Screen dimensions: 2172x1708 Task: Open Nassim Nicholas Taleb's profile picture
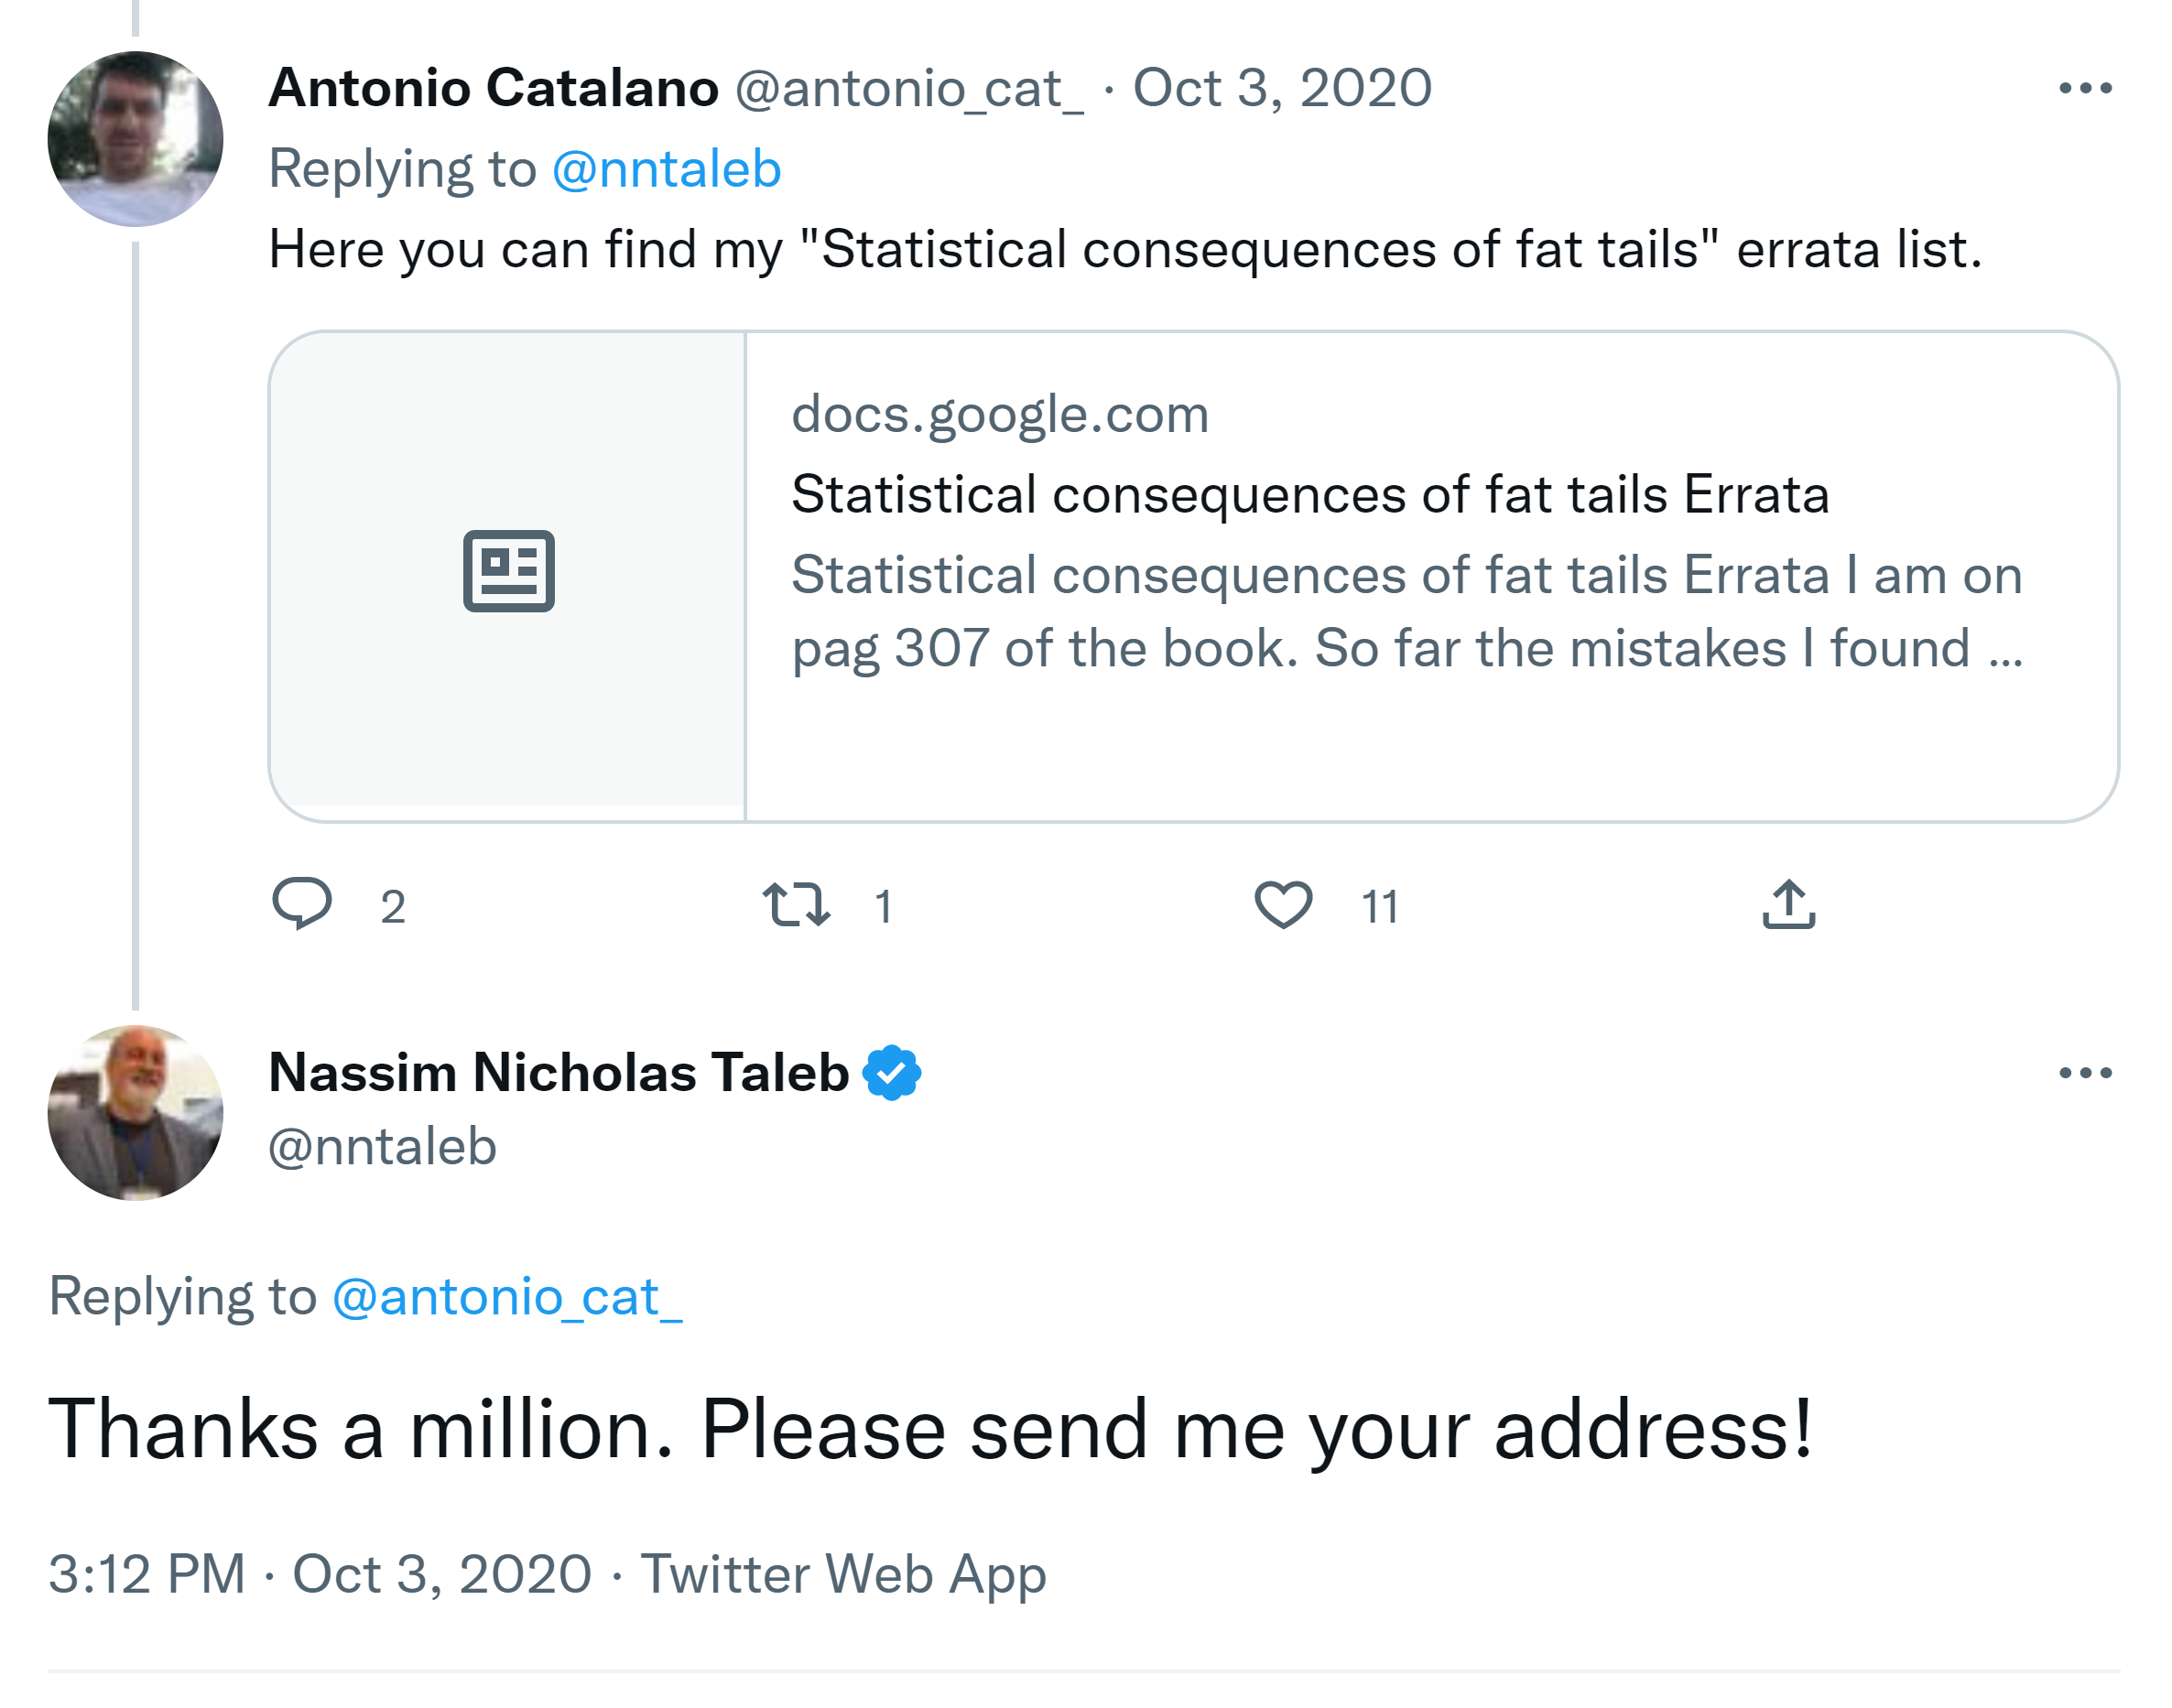135,1113
